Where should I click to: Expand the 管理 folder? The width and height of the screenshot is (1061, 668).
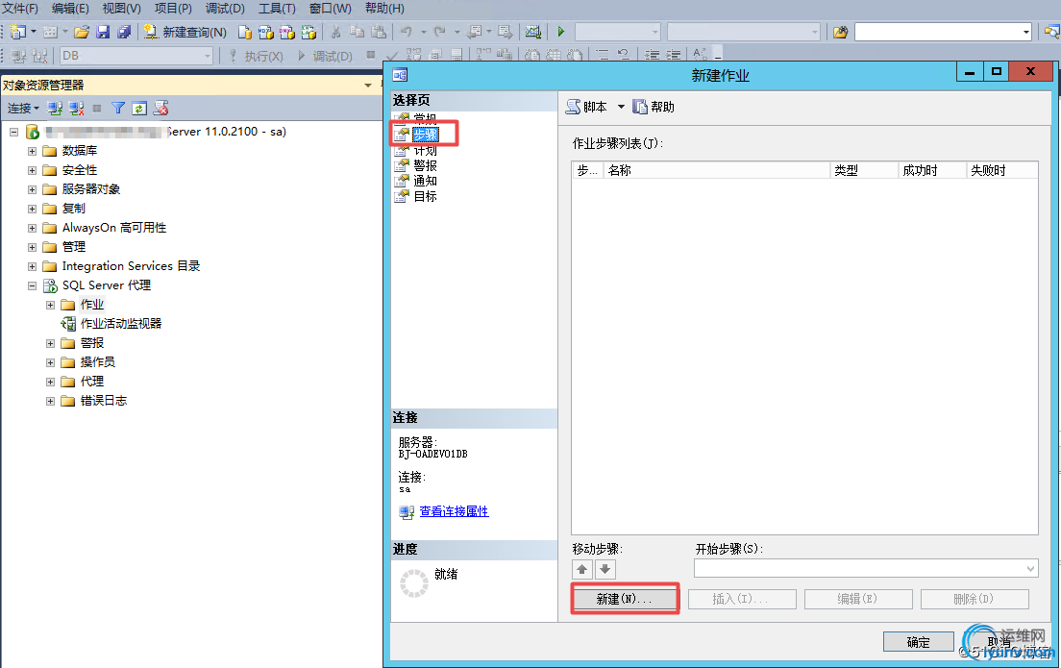click(x=32, y=247)
